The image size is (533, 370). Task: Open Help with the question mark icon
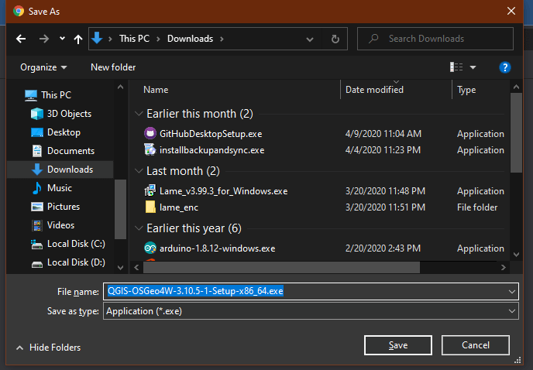pyautogui.click(x=505, y=67)
